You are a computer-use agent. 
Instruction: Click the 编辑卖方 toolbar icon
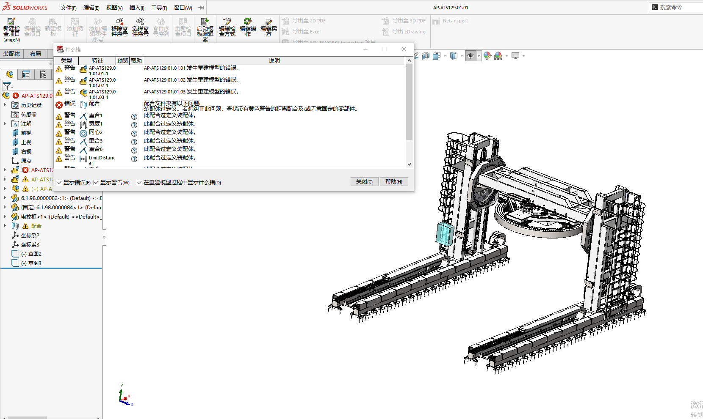(268, 27)
